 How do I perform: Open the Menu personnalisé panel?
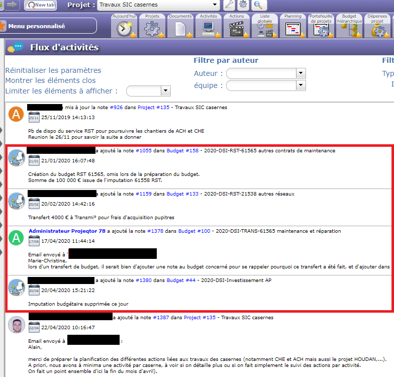[48, 26]
